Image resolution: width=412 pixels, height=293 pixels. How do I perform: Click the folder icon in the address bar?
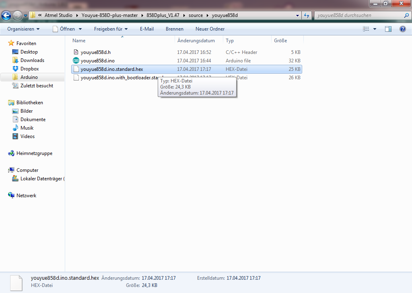tap(33, 15)
